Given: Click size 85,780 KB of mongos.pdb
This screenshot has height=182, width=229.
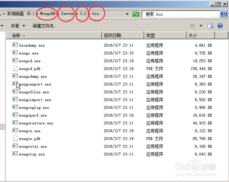Looking at the screenshot, I should [202, 138].
